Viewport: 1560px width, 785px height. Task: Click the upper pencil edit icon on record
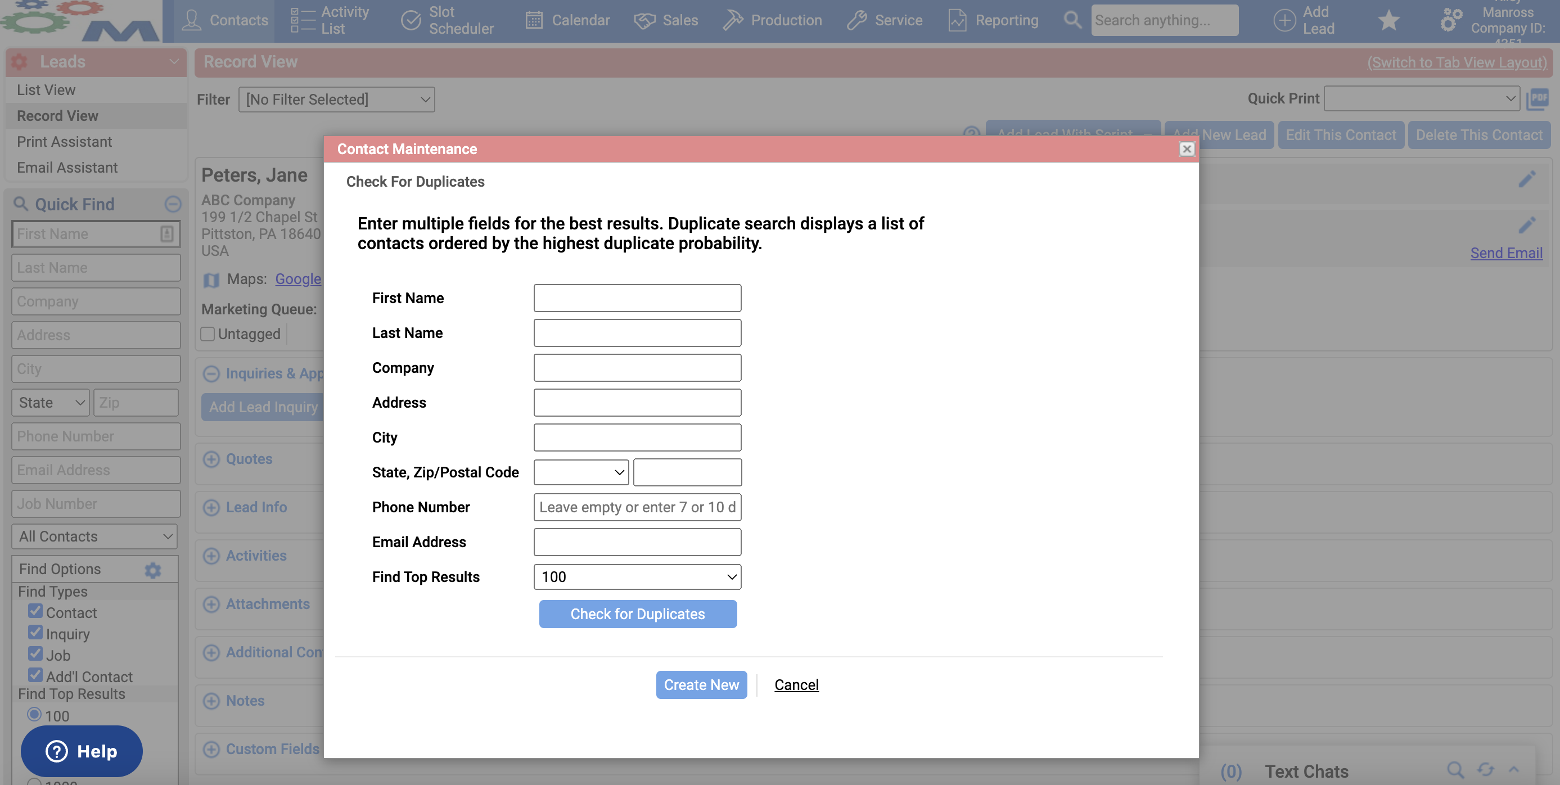1527,179
